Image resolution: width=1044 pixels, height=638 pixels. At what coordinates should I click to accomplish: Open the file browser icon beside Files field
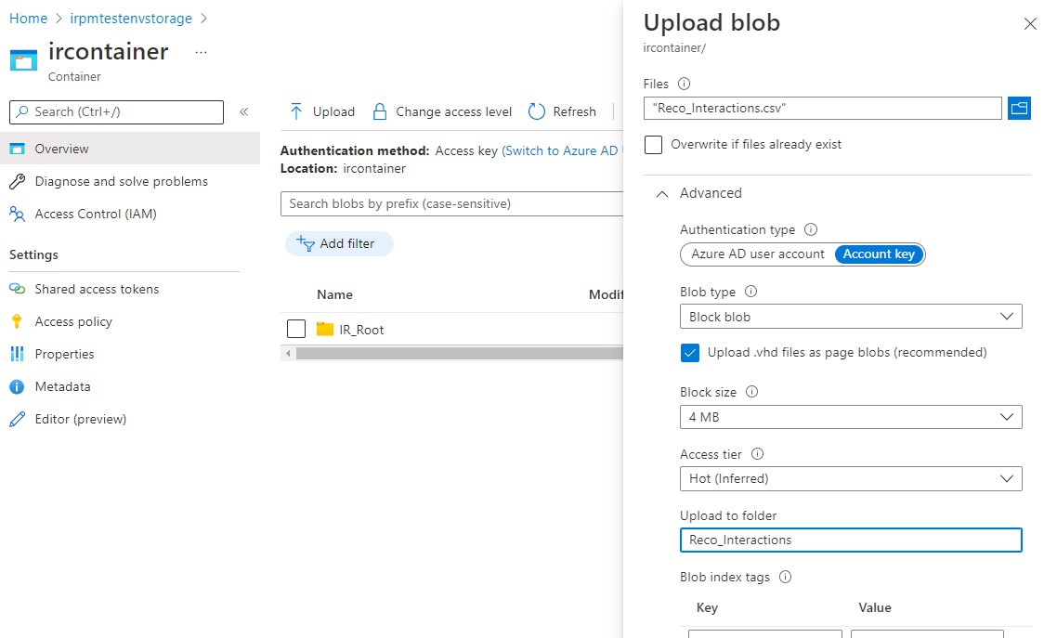[x=1019, y=108]
